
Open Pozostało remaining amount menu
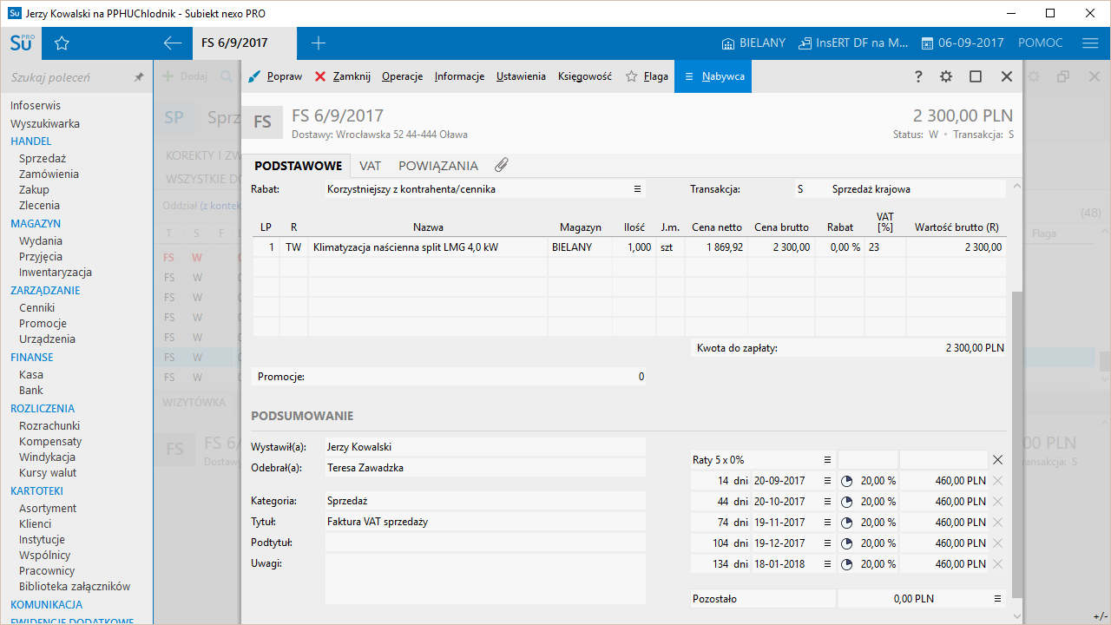tap(997, 598)
